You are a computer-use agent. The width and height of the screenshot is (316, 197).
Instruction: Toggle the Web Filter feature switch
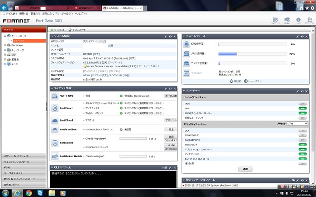coord(302,145)
